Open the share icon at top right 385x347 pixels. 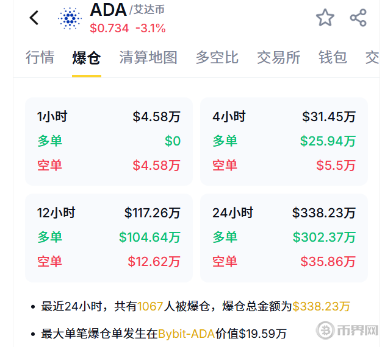click(358, 18)
